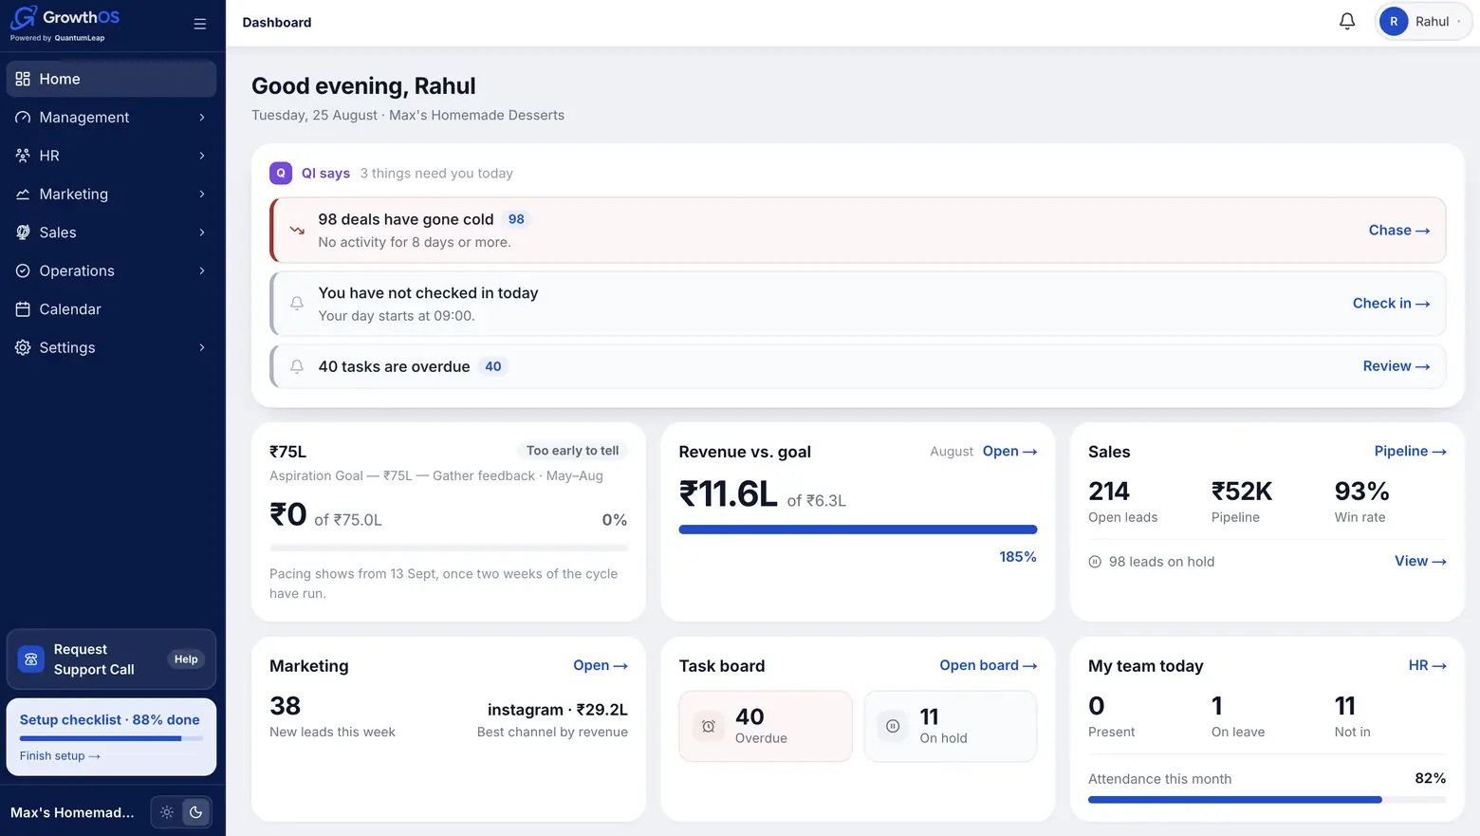Screen dimensions: 1480x836
Task: Click the bell icon beside overdue tasks alert
Action: click(297, 366)
